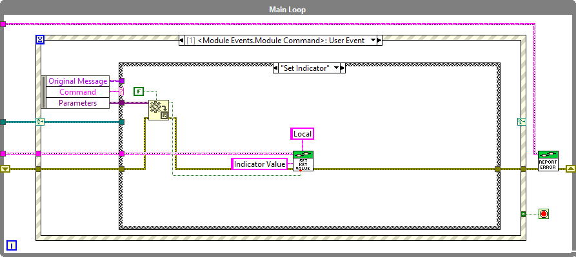The width and height of the screenshot is (576, 257).
Task: Click the False boolean constant
Action: (x=139, y=91)
